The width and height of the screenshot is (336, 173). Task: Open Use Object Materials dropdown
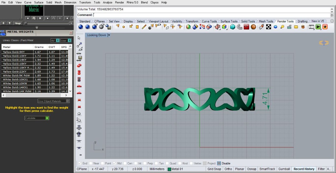(68, 101)
